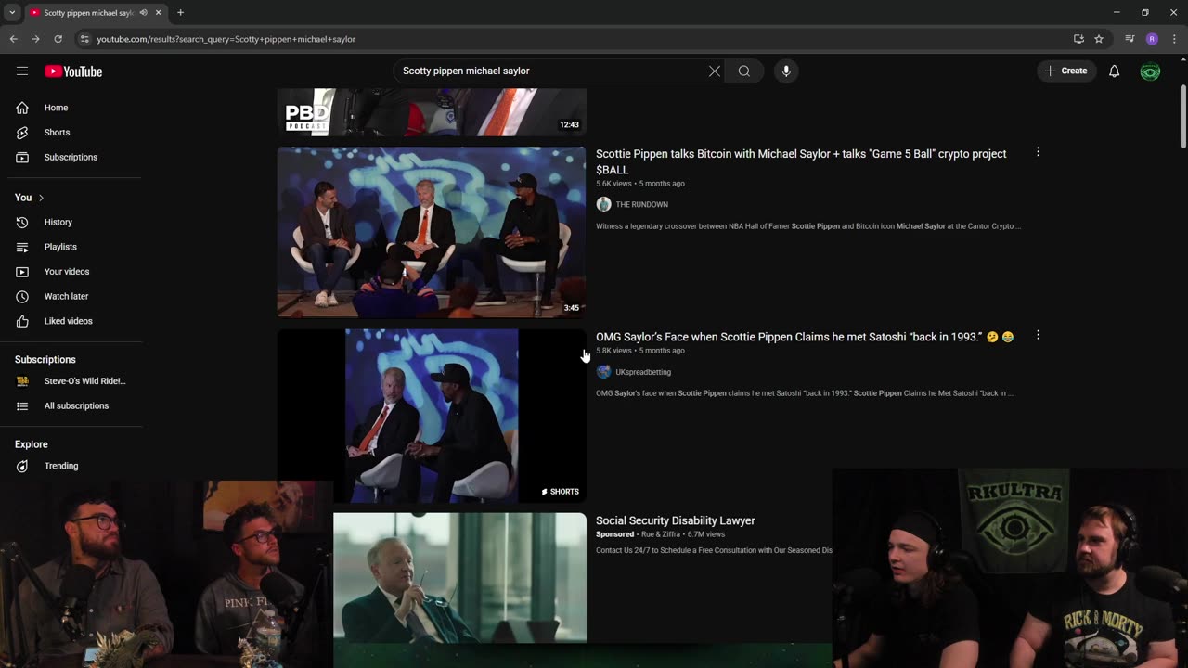Play the OMG Saylor's Face Shorts thumbnail
1188x668 pixels.
pyautogui.click(x=432, y=416)
